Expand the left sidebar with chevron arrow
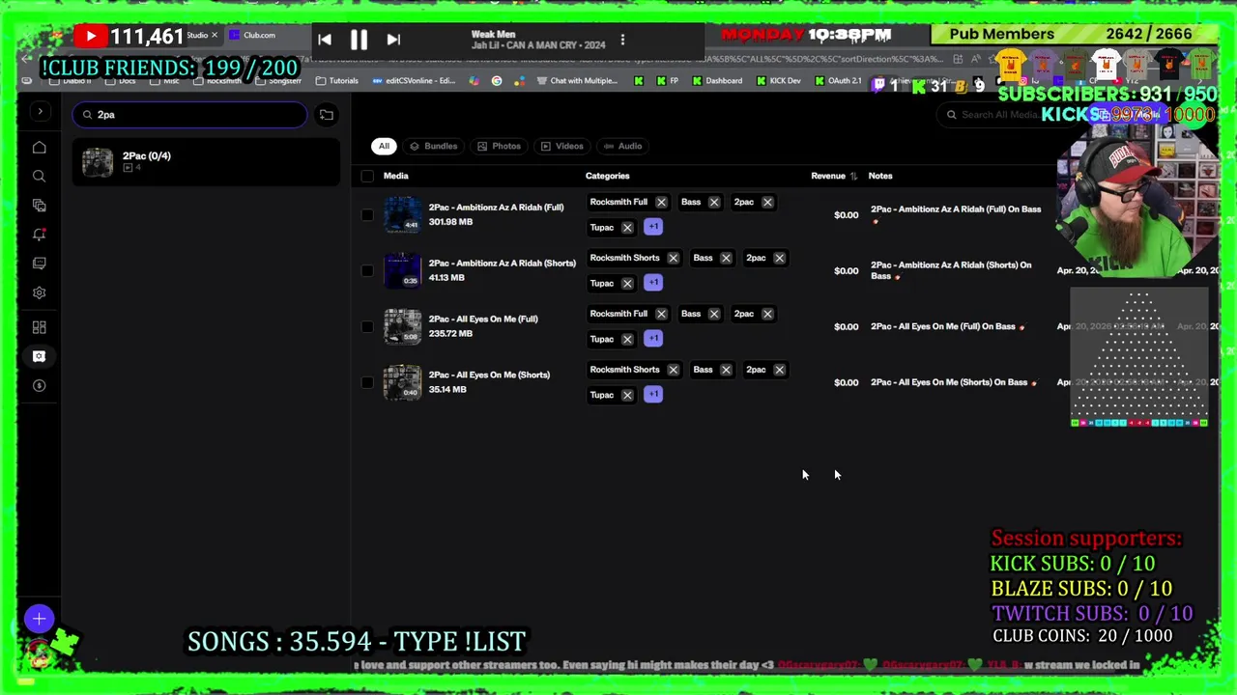Viewport: 1237px width, 695px height. point(40,112)
